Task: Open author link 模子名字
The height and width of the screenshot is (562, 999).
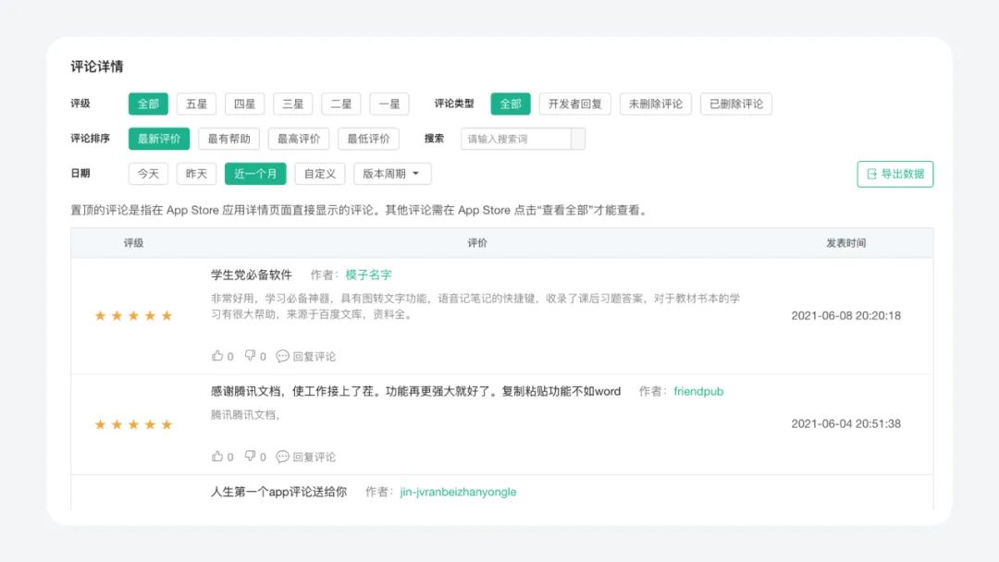Action: tap(368, 275)
